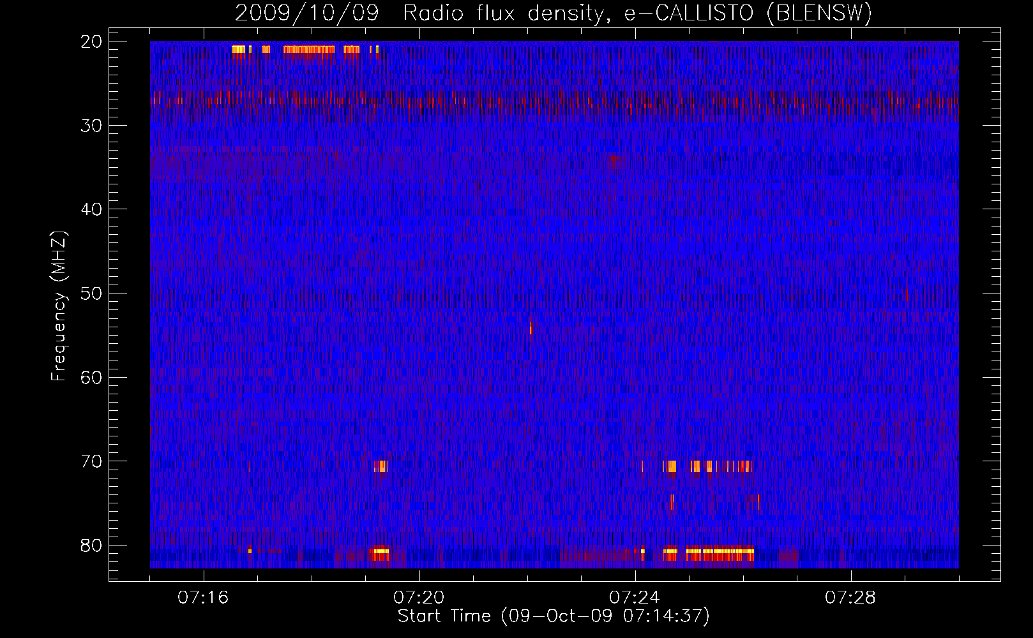Click the bright burst near 20 MHz at 07:17
Viewport: 1033px width, 638px height.
click(x=308, y=50)
